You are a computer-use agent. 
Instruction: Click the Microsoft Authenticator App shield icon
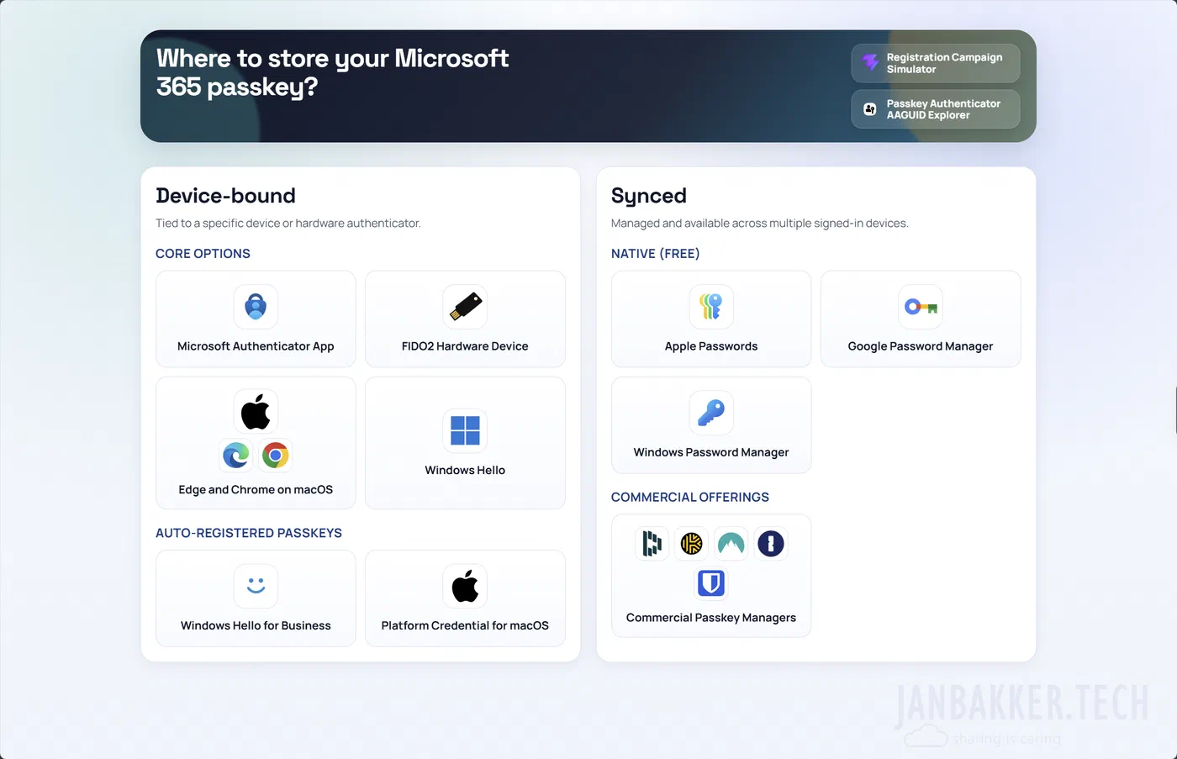point(256,307)
